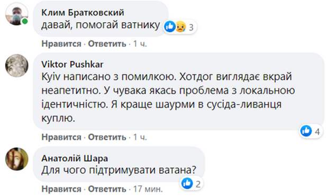The image size is (328, 196).
Task: Click the thumbs-up icon on Viktor Pushkar's comment
Action: pyautogui.click(x=306, y=131)
